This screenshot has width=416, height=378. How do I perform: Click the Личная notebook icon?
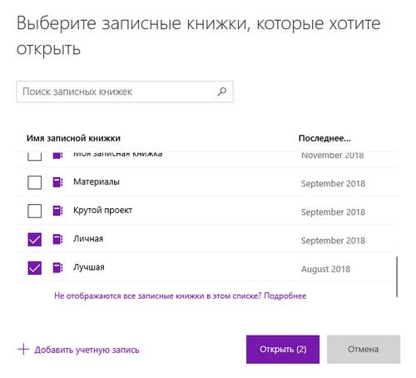(57, 239)
